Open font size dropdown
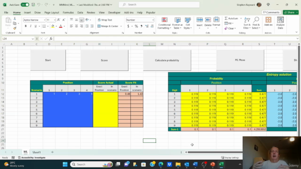Screen dimensions: 301x169 [x=55, y=20]
